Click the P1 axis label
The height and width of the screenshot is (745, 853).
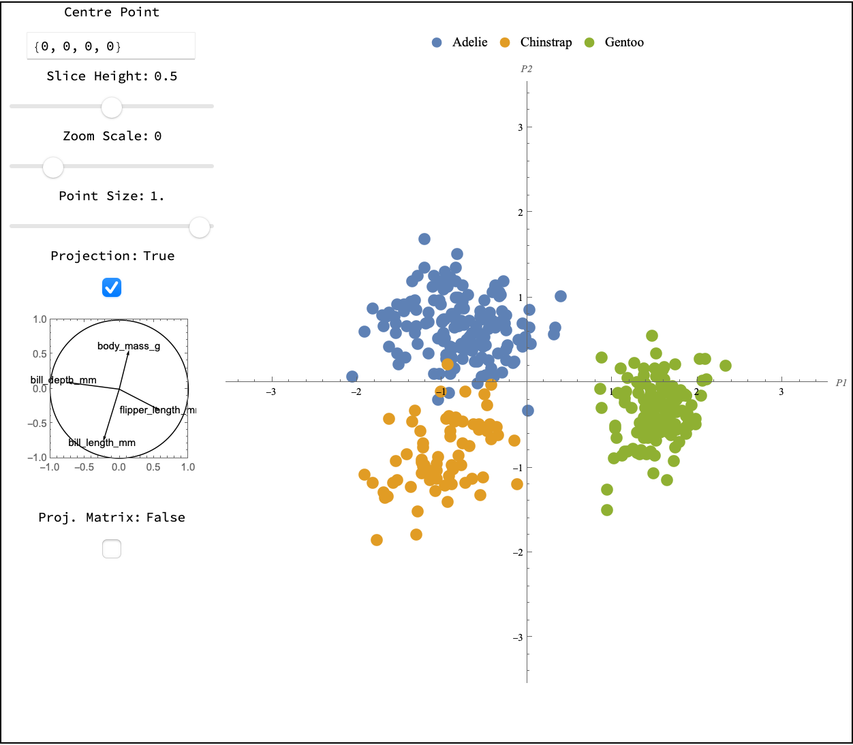click(841, 383)
